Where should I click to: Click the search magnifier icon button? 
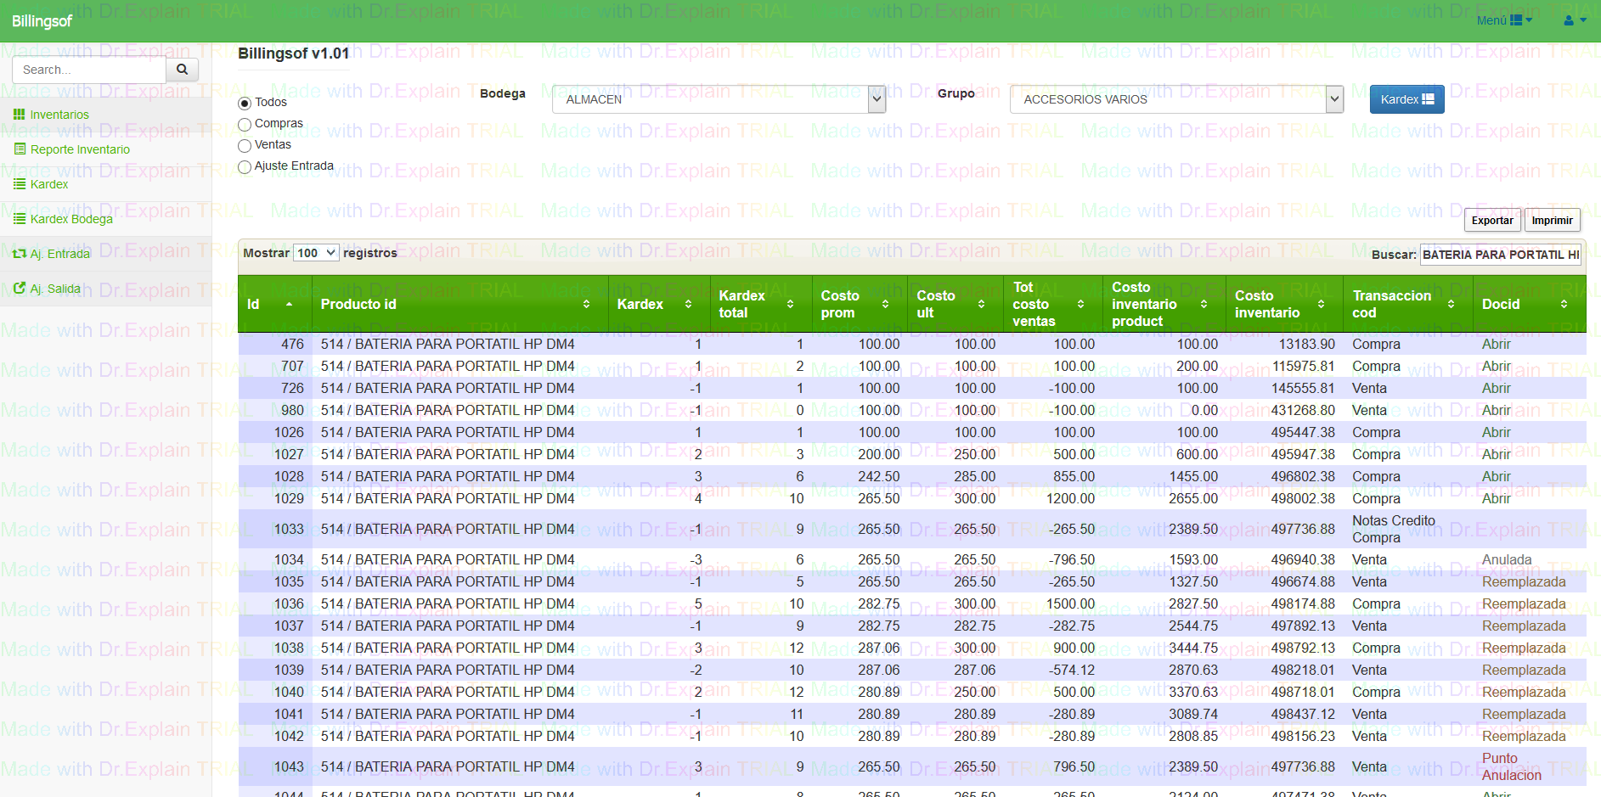pos(182,70)
